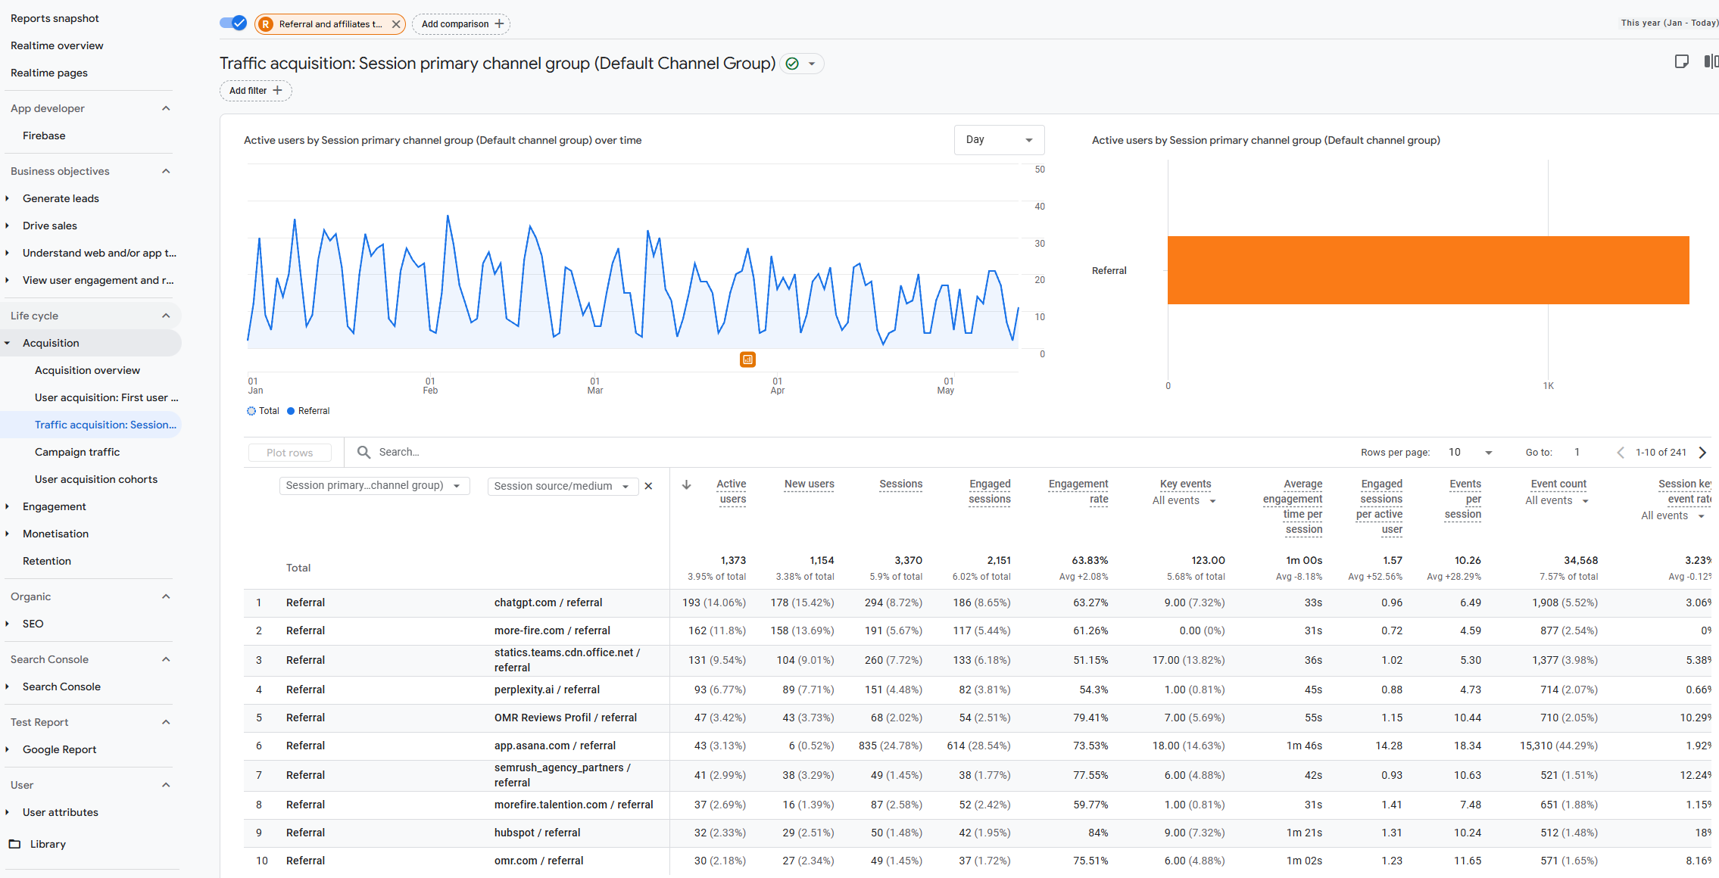The width and height of the screenshot is (1719, 878).
Task: Go to the next page of results
Action: click(1702, 453)
